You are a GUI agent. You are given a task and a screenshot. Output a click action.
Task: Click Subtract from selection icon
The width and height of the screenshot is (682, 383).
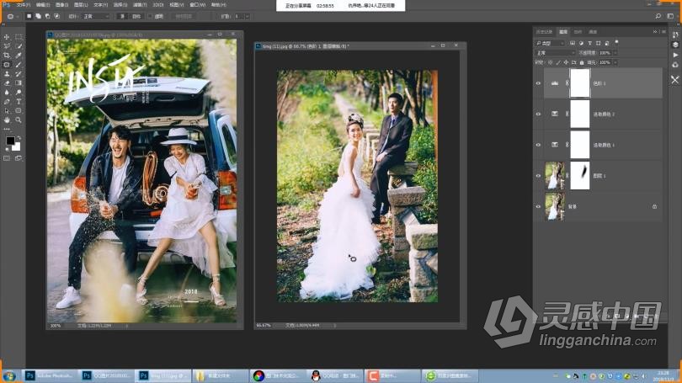(x=47, y=16)
